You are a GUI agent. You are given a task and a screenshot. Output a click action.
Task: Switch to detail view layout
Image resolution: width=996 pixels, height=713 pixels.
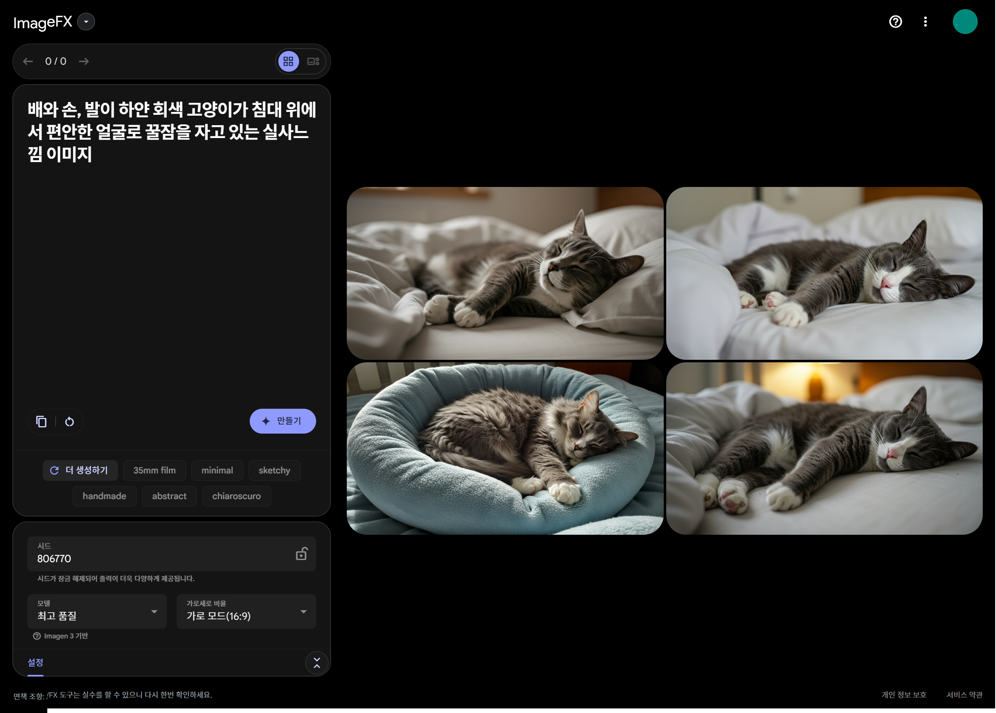pyautogui.click(x=313, y=61)
